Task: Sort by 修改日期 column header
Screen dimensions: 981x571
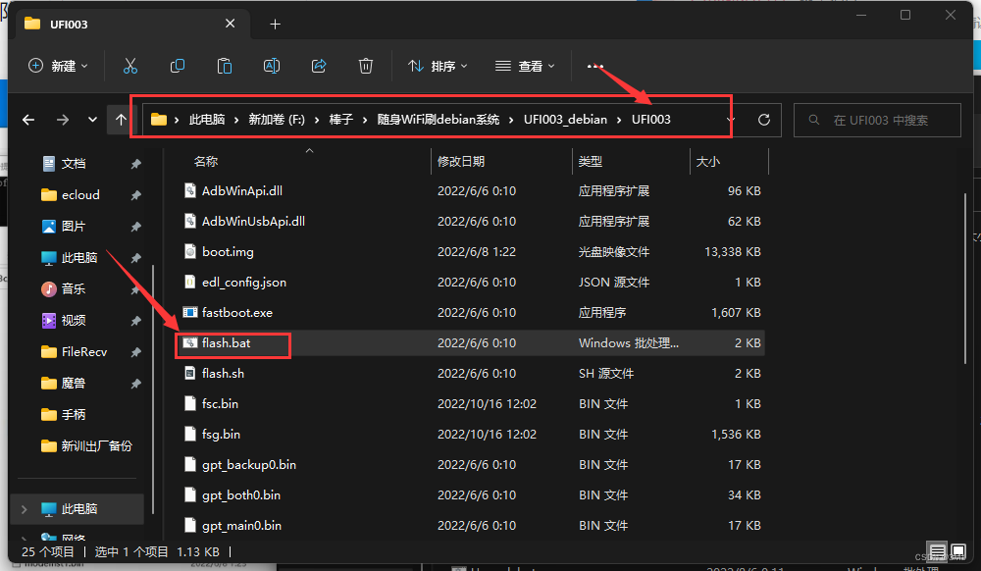Action: 461,161
